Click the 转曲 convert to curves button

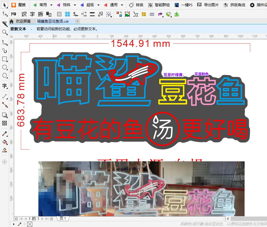[136, 5]
